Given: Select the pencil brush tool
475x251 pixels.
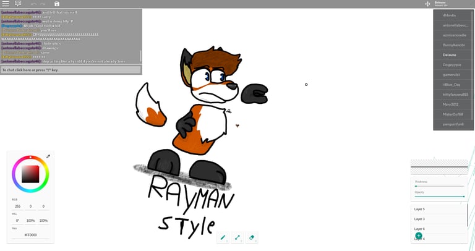Looking at the screenshot, I should [x=223, y=237].
